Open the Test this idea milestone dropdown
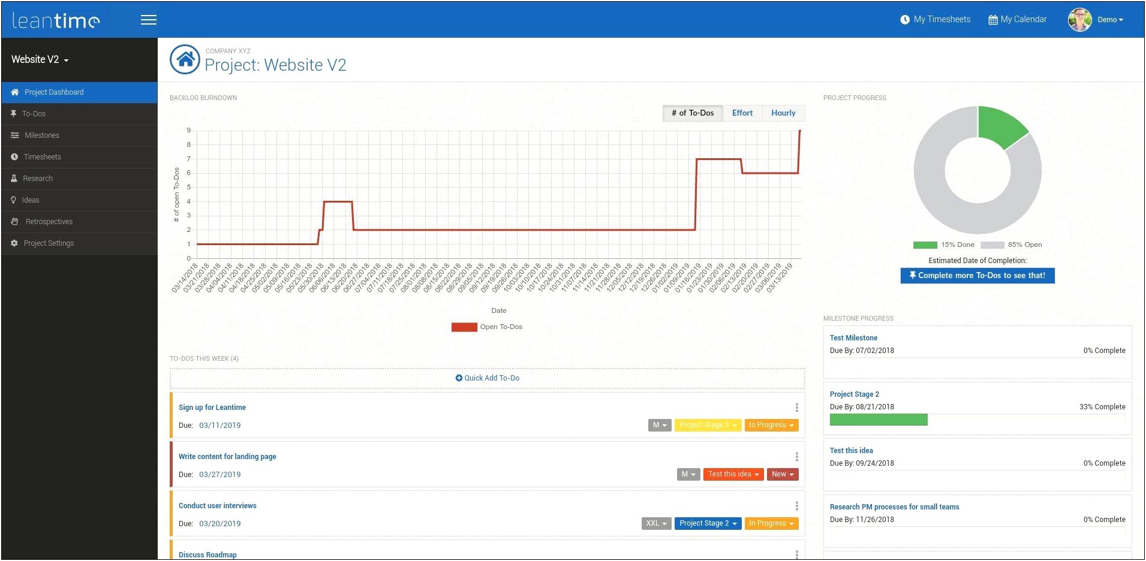 coord(733,474)
